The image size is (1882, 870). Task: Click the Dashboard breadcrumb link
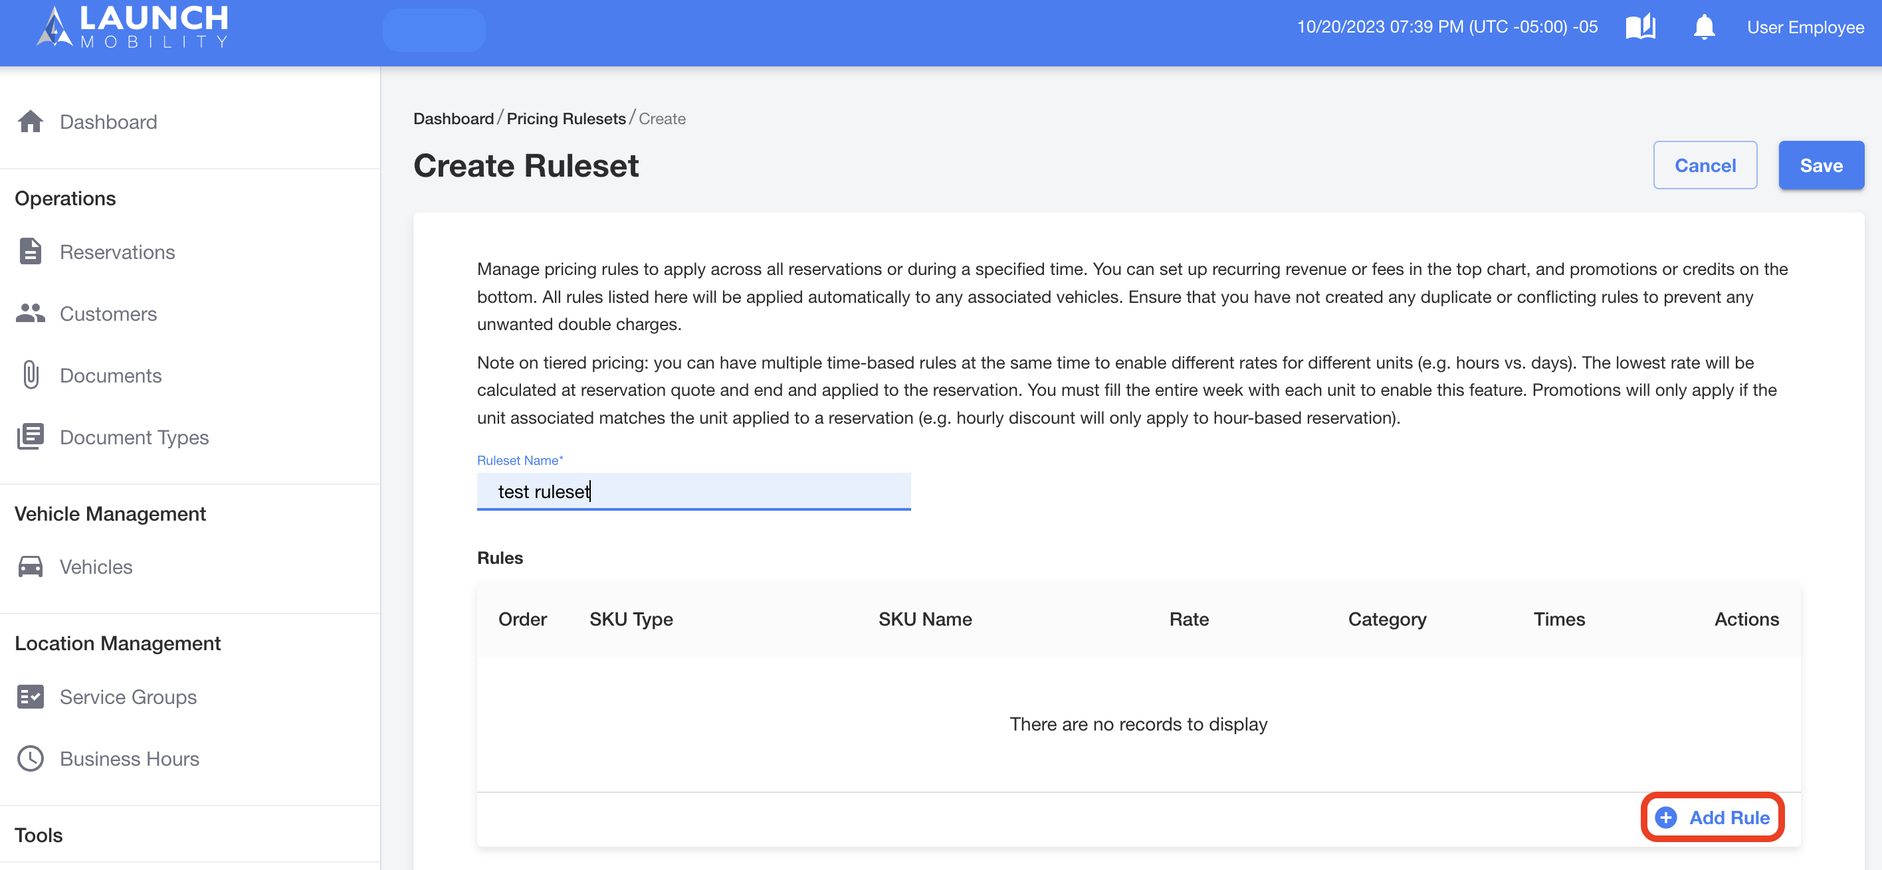[x=453, y=118]
